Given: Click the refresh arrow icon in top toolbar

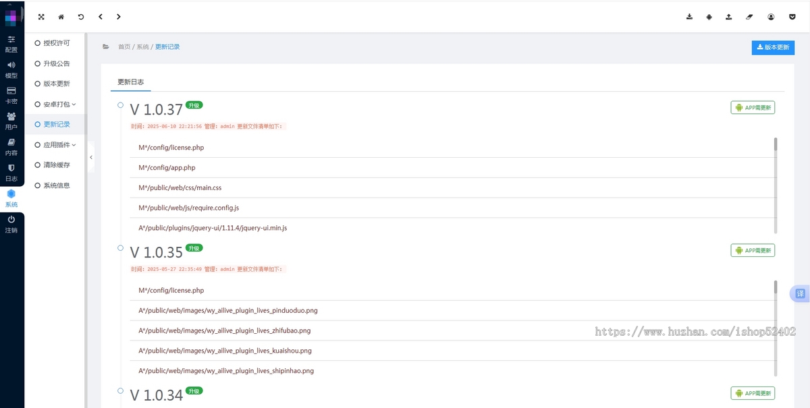Looking at the screenshot, I should tap(81, 17).
